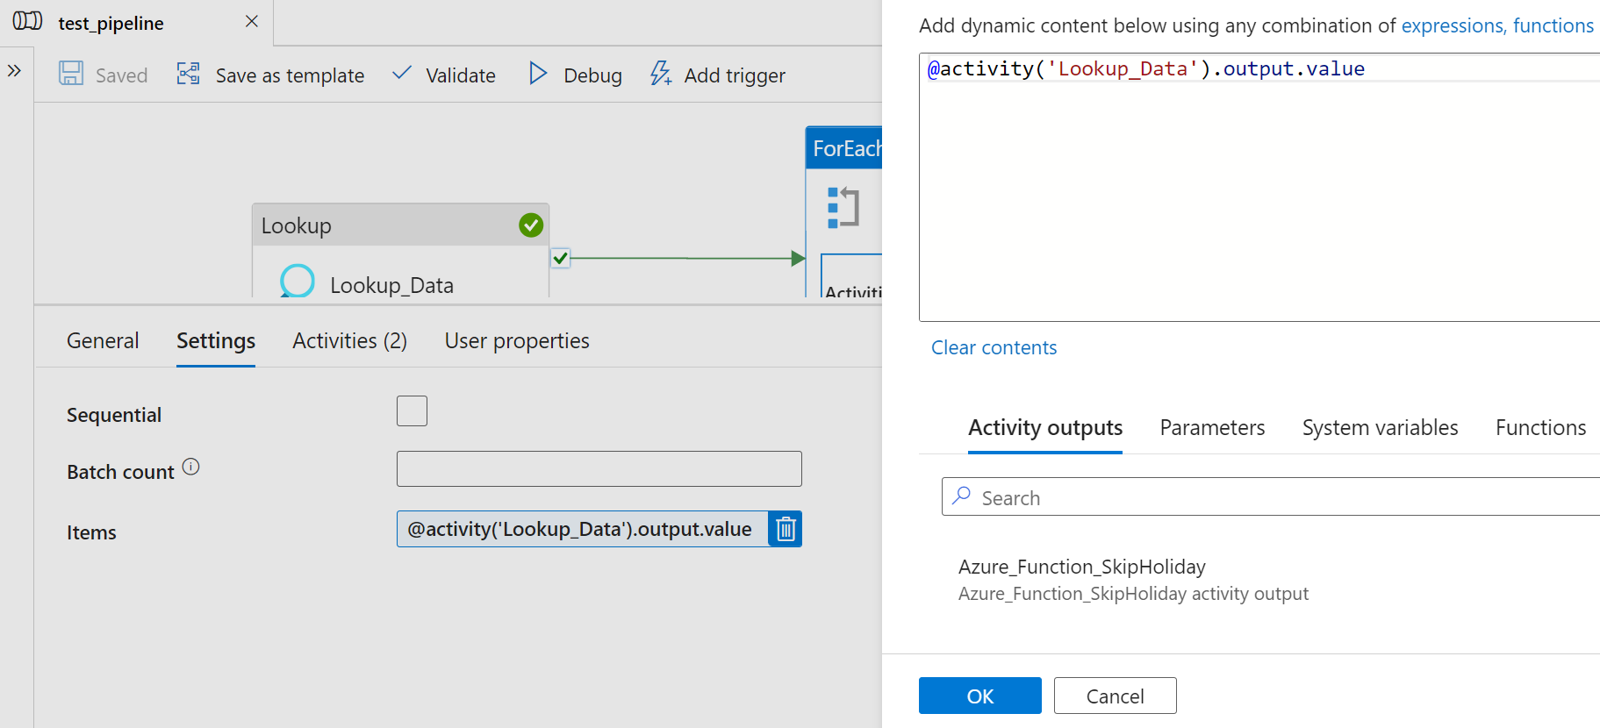Click the Lookup_Data activity magnifier icon

297,281
